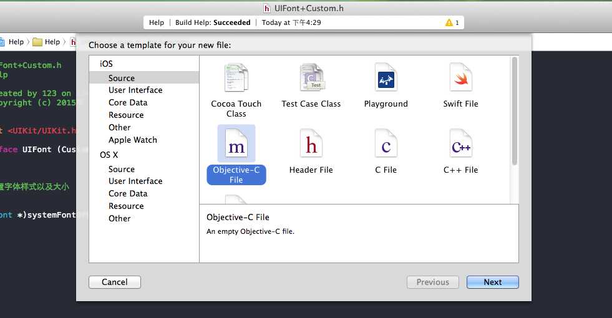Click the Next button
Viewport: 612px width, 318px height.
[493, 282]
